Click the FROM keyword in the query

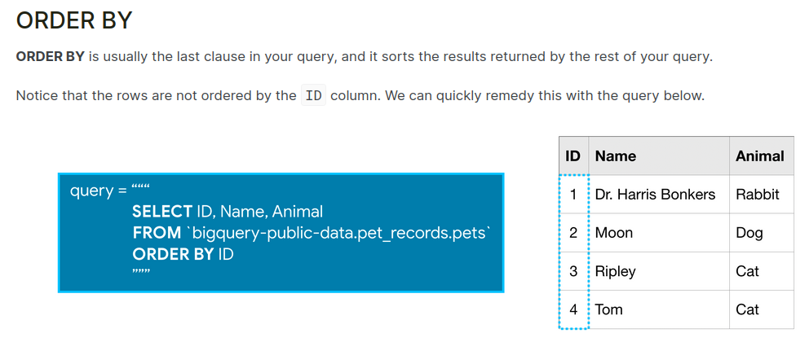[x=157, y=233]
